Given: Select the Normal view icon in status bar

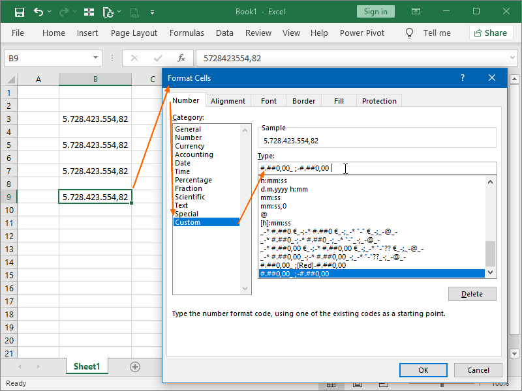Looking at the screenshot, I should (331, 384).
